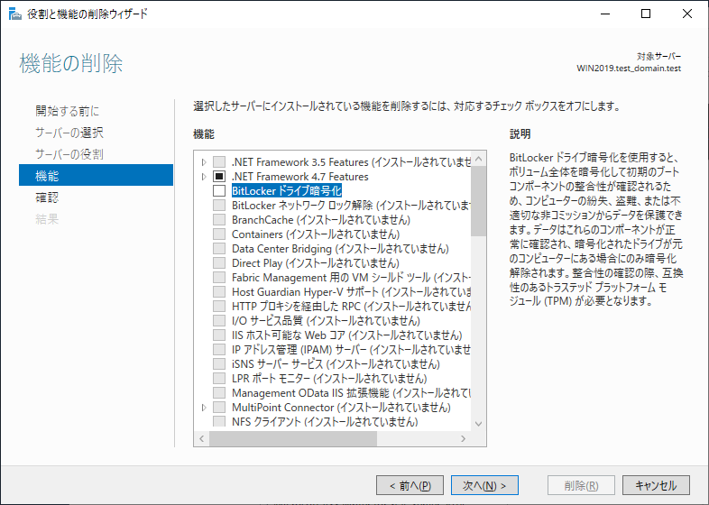Click the MultiPoint Connector checkbox
The width and height of the screenshot is (709, 505).
219,408
